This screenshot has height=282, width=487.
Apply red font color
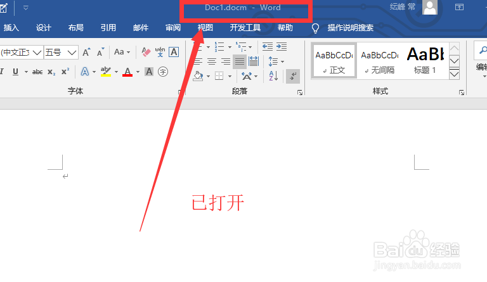tap(127, 72)
